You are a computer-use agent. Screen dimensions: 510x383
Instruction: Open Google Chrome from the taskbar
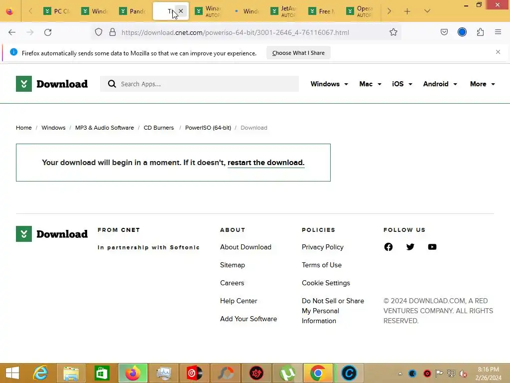pos(318,373)
